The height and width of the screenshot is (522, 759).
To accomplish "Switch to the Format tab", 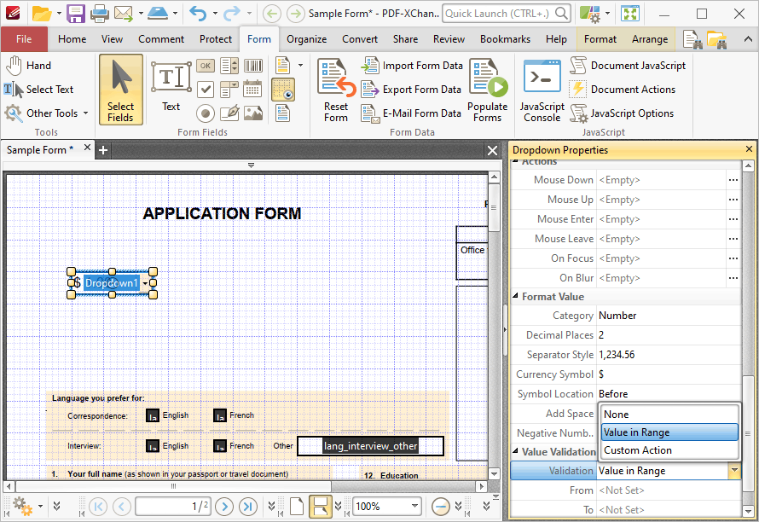I will click(x=600, y=39).
